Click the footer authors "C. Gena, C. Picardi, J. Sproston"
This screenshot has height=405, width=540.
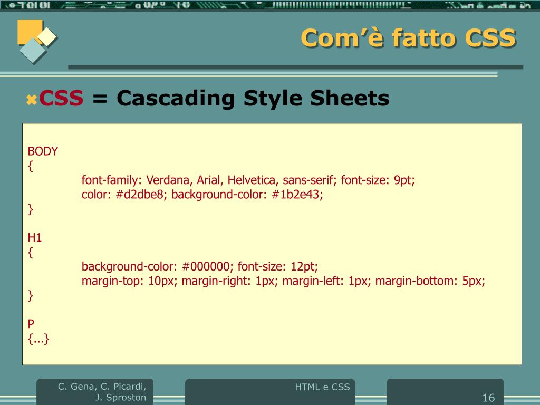[102, 392]
